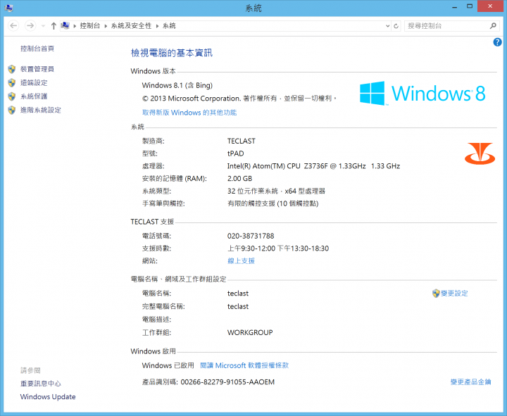Click the computer icon in address bar
The height and width of the screenshot is (416, 507).
pyautogui.click(x=65, y=25)
